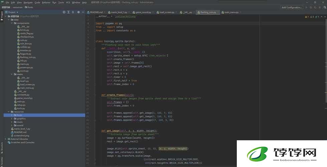Click fonts breadcrumb in navigation bar
The width and height of the screenshot is (327, 167).
point(29,7)
